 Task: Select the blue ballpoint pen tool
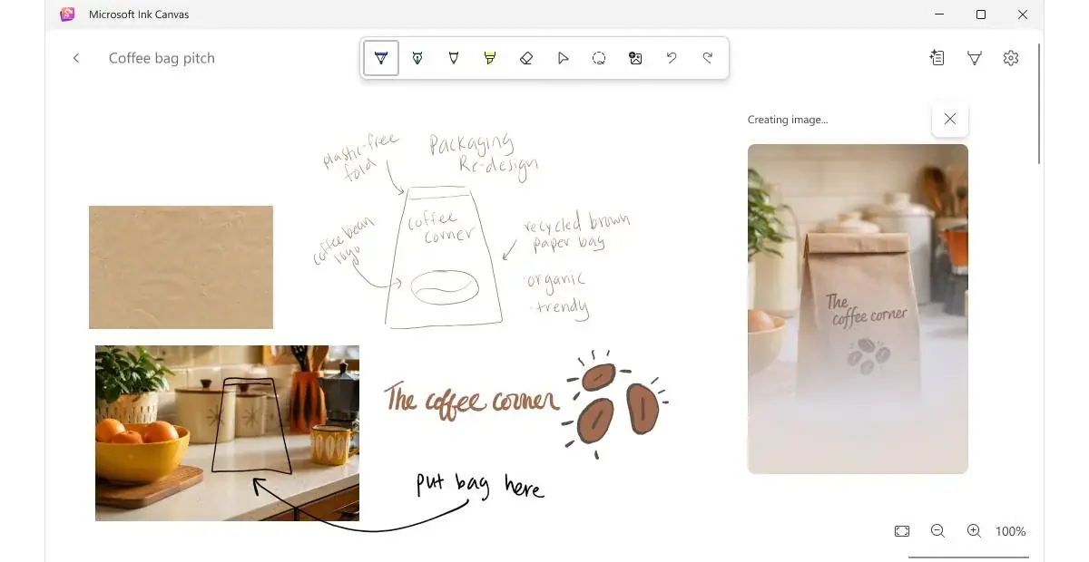381,58
